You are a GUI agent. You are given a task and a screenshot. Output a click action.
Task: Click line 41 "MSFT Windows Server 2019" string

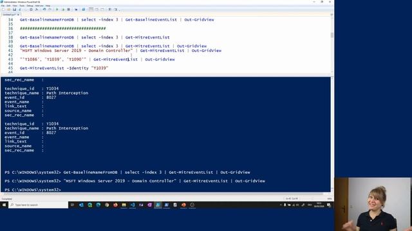(76, 51)
